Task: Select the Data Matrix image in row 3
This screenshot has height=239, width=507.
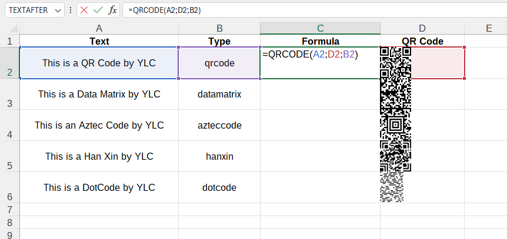Action: pyautogui.click(x=395, y=94)
